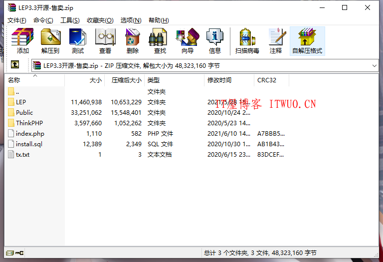Sort by Size (大小) column header
The height and width of the screenshot is (262, 383).
coord(85,80)
